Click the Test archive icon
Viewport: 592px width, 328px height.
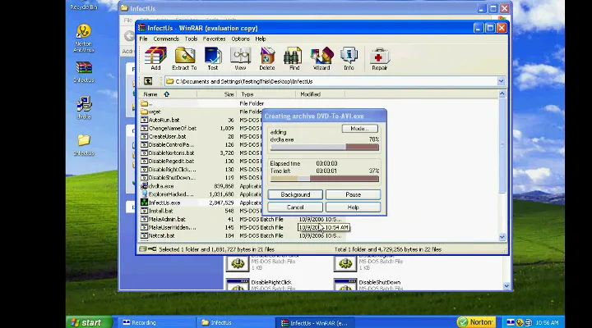point(213,58)
